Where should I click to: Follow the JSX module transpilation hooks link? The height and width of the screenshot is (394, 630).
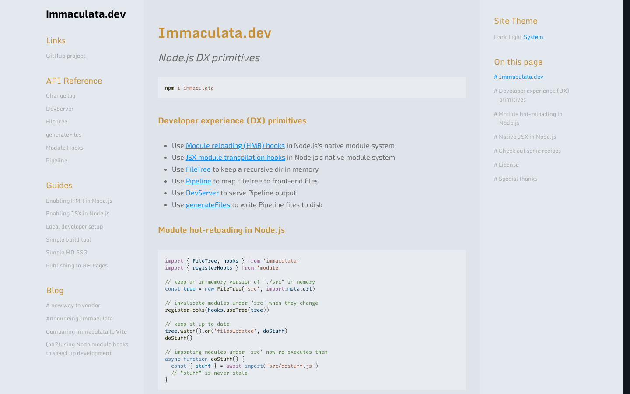point(235,158)
